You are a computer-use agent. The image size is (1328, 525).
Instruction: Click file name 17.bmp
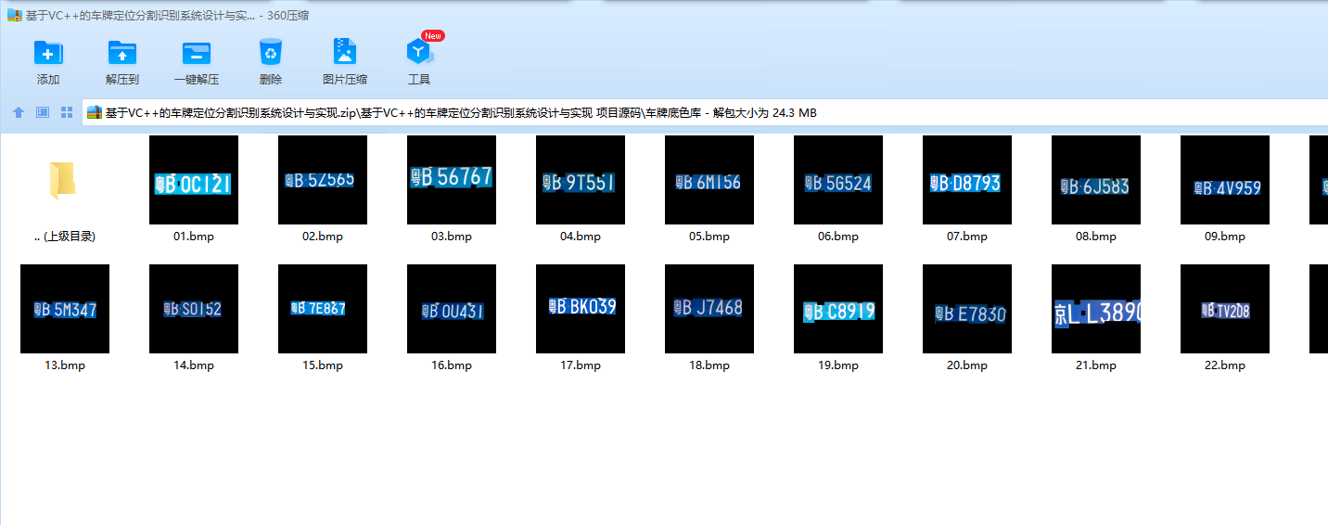click(581, 365)
